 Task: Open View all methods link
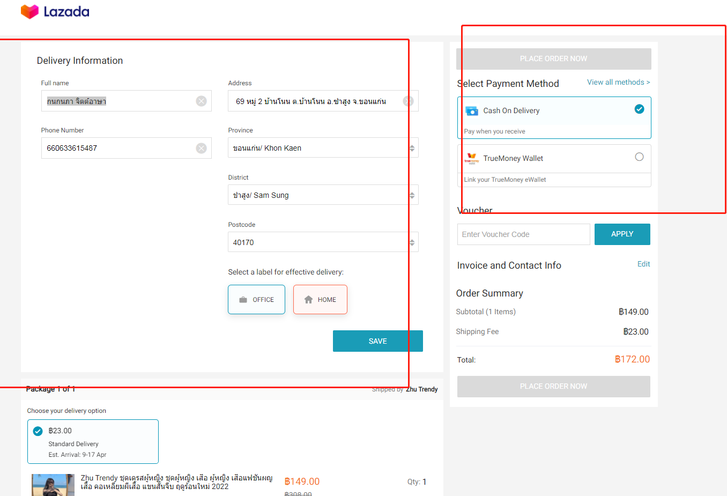pos(618,82)
